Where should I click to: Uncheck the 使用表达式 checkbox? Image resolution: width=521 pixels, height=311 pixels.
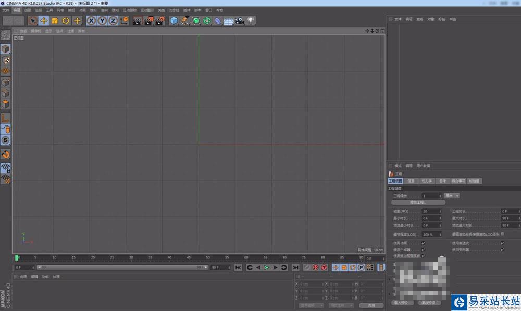pyautogui.click(x=502, y=243)
